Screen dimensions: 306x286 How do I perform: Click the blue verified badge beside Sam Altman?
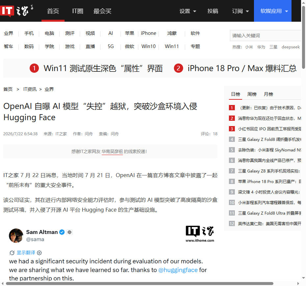coord(62,232)
